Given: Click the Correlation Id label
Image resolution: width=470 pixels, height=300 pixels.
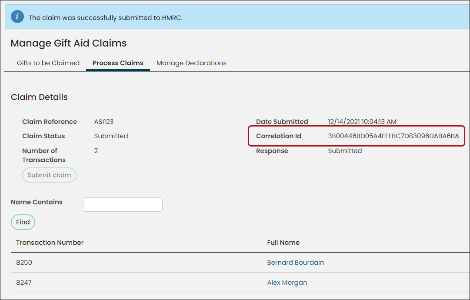Looking at the screenshot, I should click(x=278, y=136).
